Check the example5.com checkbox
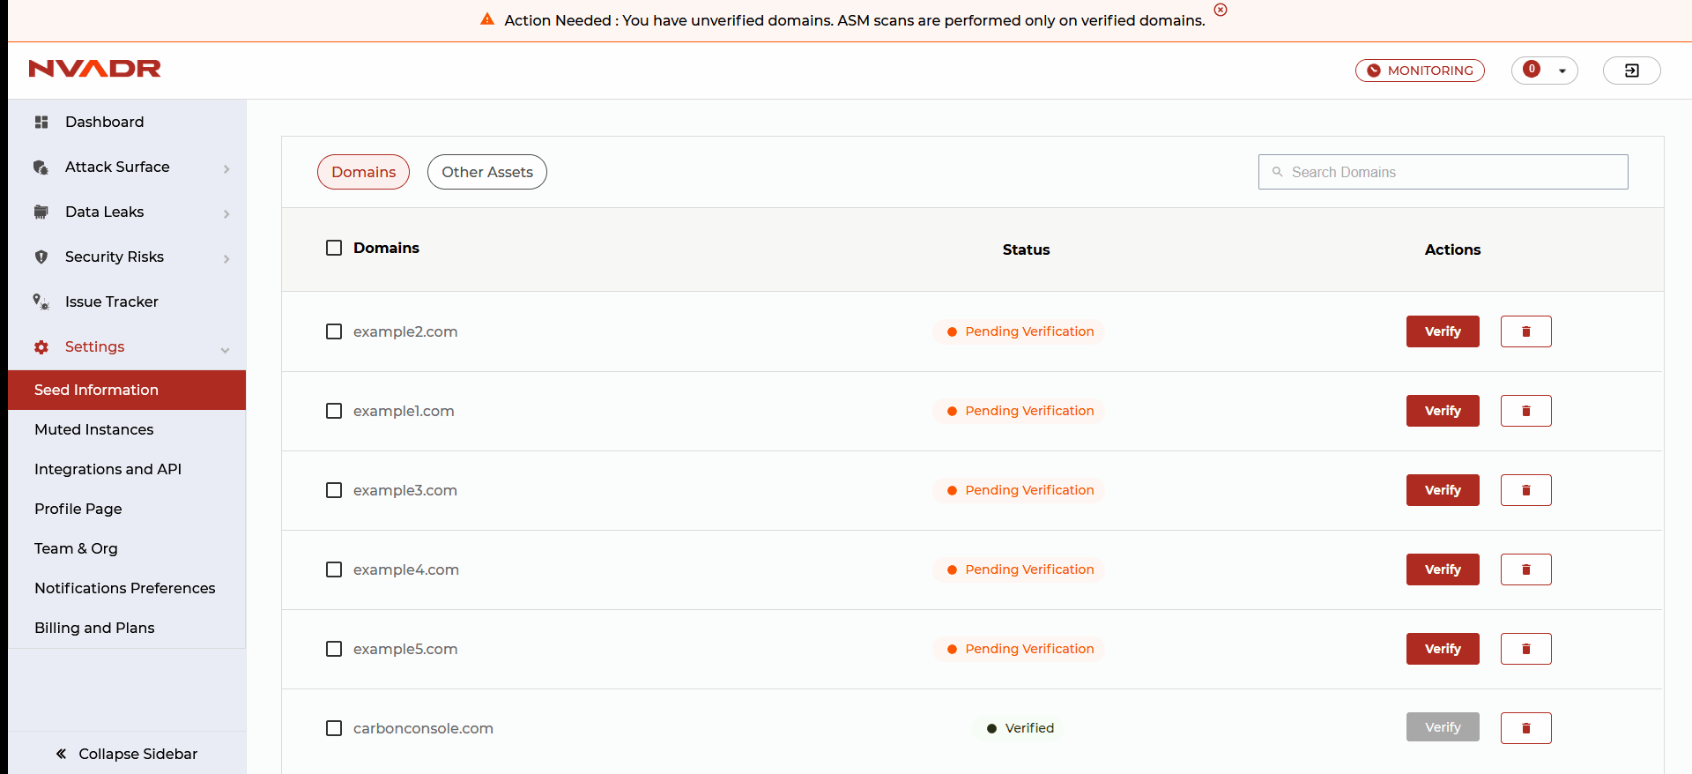 (334, 649)
